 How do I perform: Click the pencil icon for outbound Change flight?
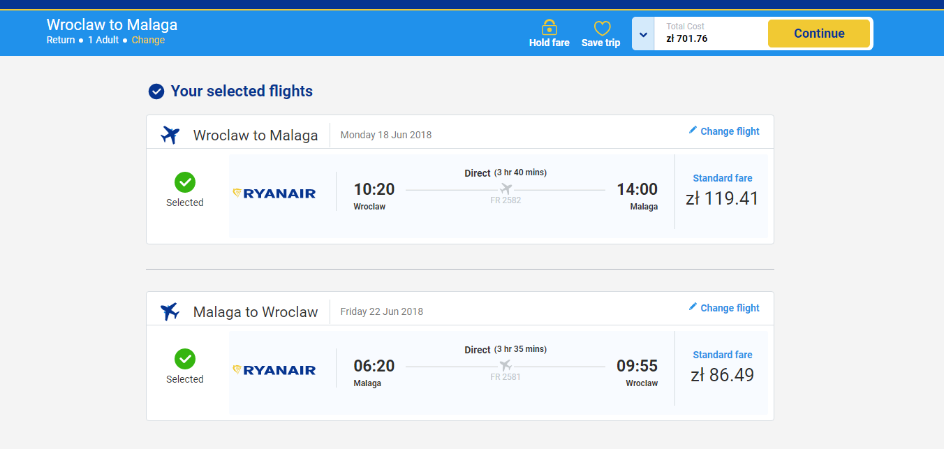[693, 130]
